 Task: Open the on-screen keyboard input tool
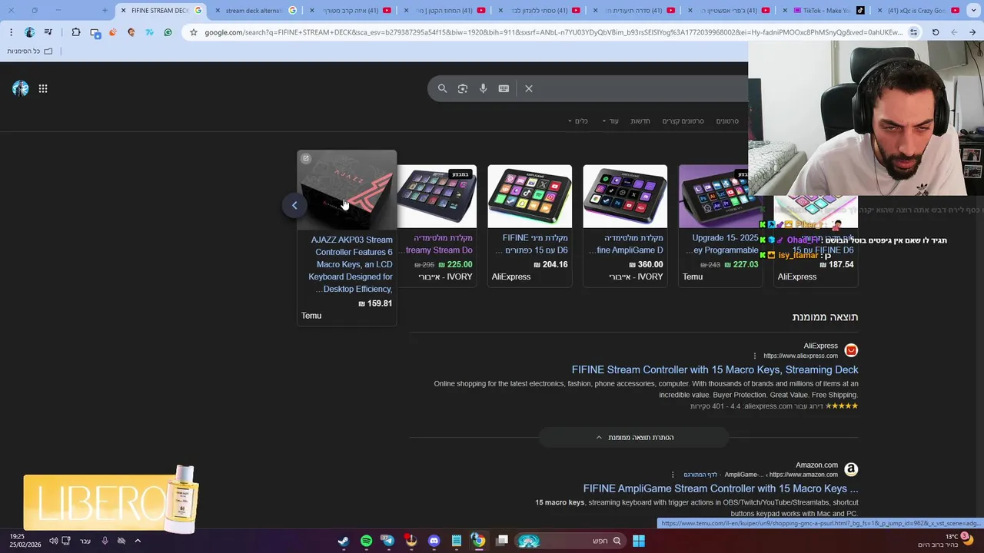[504, 88]
